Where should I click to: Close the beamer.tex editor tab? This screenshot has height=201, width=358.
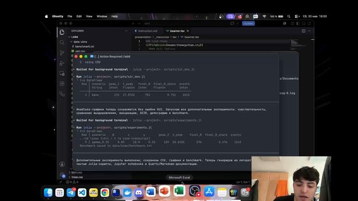(188, 31)
